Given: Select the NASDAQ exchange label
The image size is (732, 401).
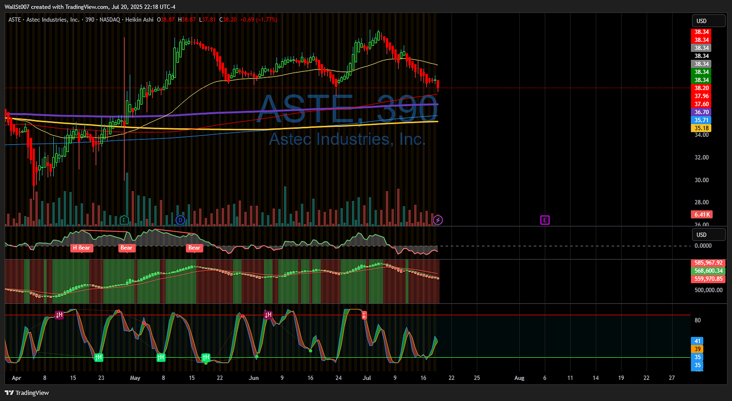Looking at the screenshot, I should pos(110,20).
